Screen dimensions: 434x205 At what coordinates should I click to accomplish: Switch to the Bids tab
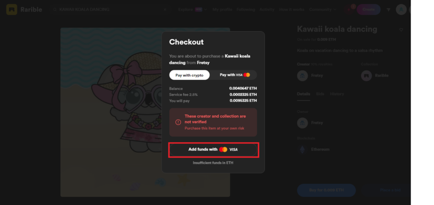320,94
